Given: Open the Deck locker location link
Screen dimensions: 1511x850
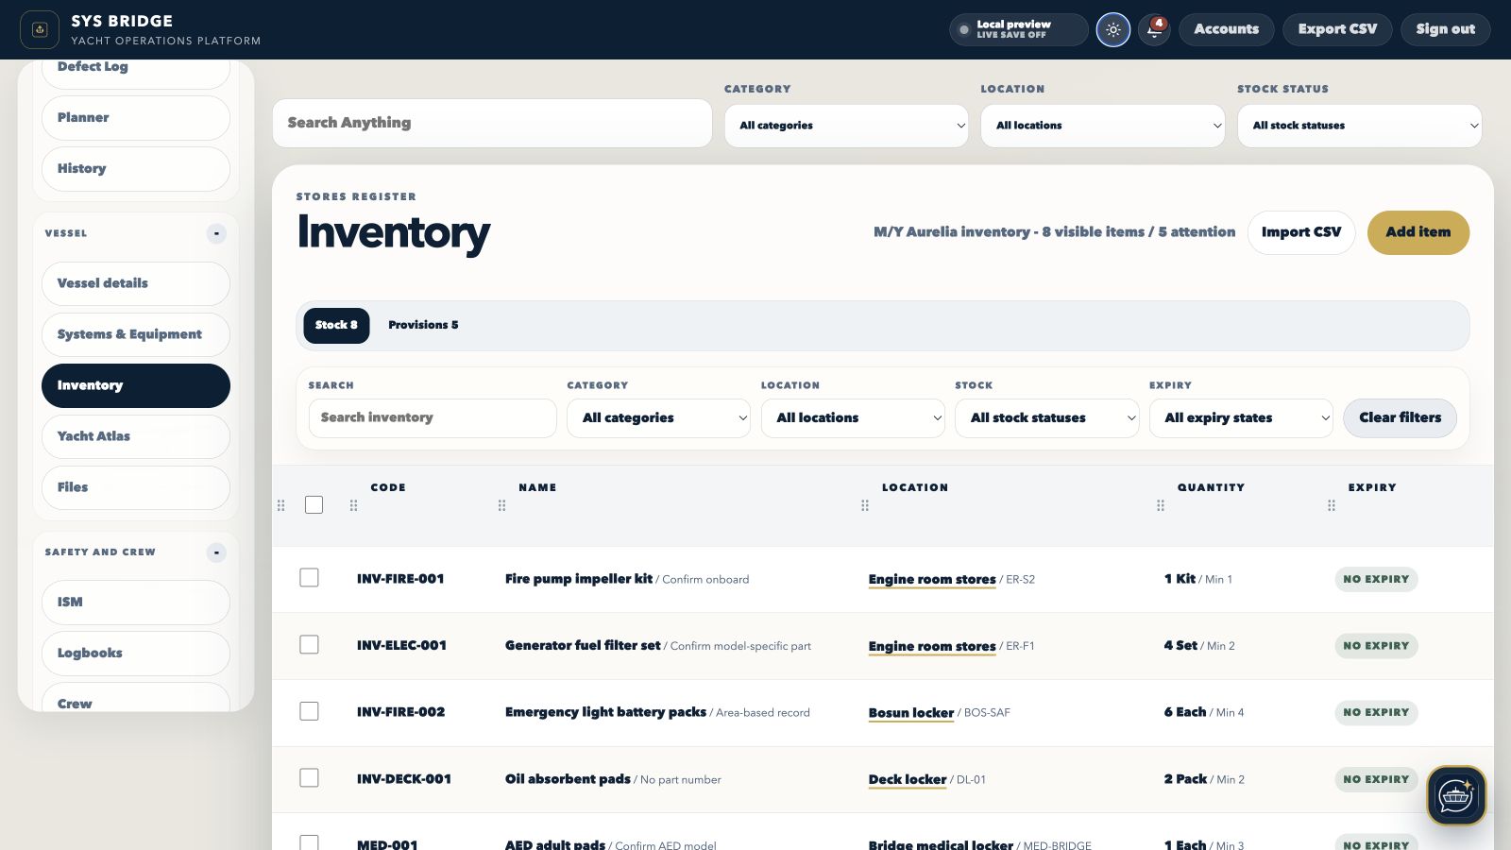Looking at the screenshot, I should coord(908,779).
